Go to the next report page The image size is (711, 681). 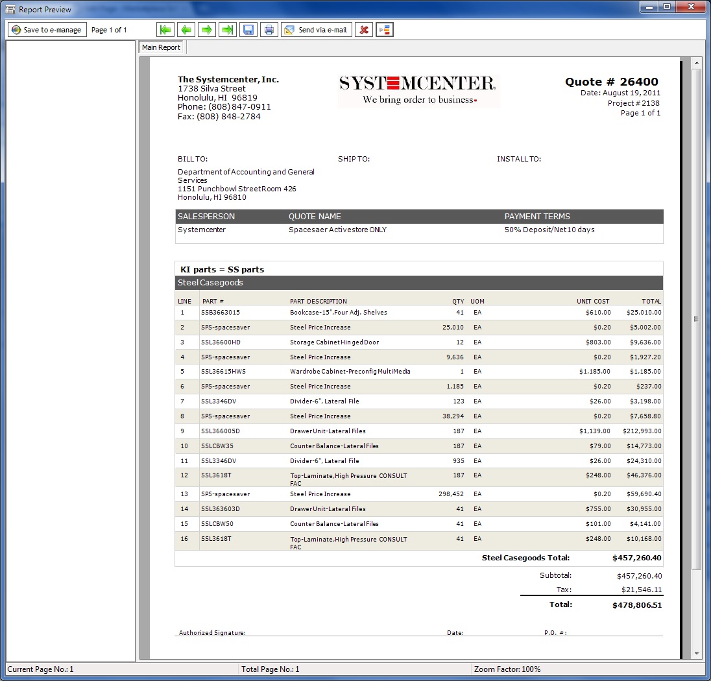[x=207, y=30]
